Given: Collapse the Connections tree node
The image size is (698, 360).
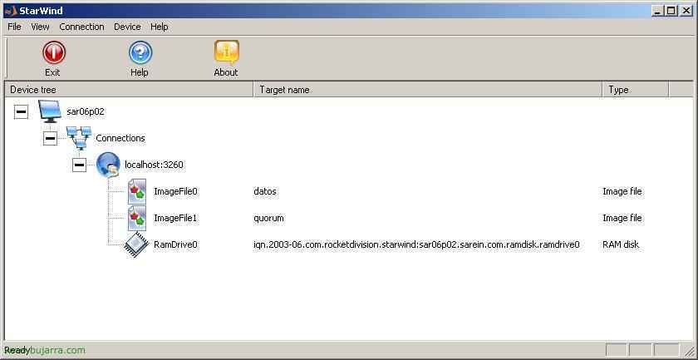Looking at the screenshot, I should (51, 138).
